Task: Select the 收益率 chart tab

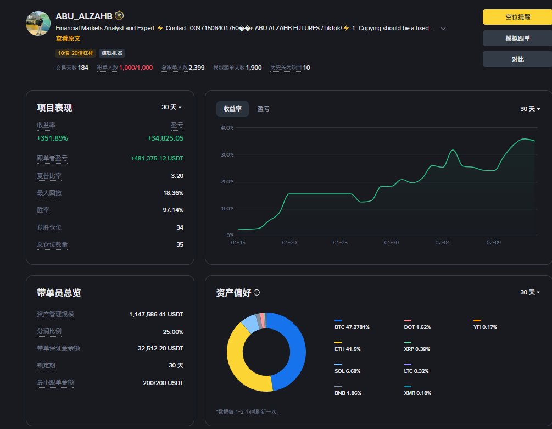Action: click(x=232, y=109)
